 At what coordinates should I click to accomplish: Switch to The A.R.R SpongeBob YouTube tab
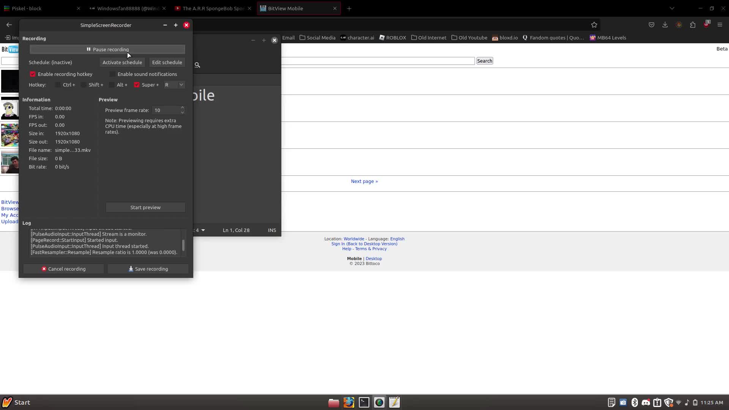tap(213, 8)
